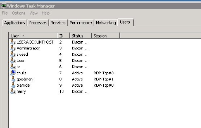
Task: Switch to the Performance tab
Action: (81, 23)
